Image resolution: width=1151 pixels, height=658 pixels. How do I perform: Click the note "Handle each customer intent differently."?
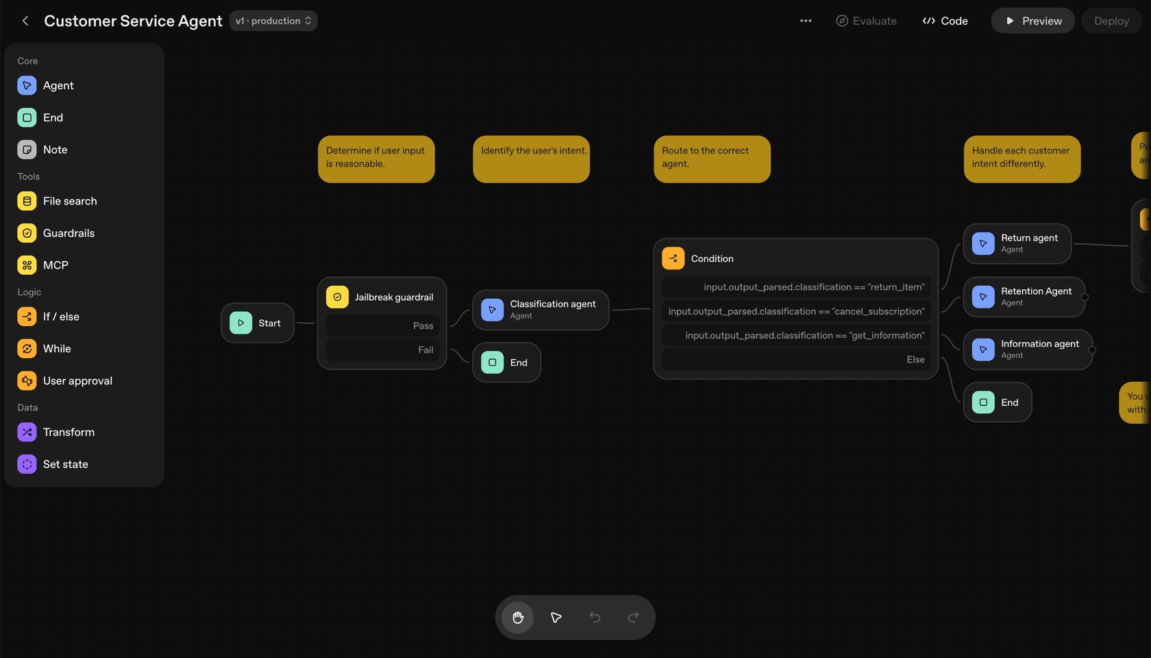pyautogui.click(x=1022, y=159)
